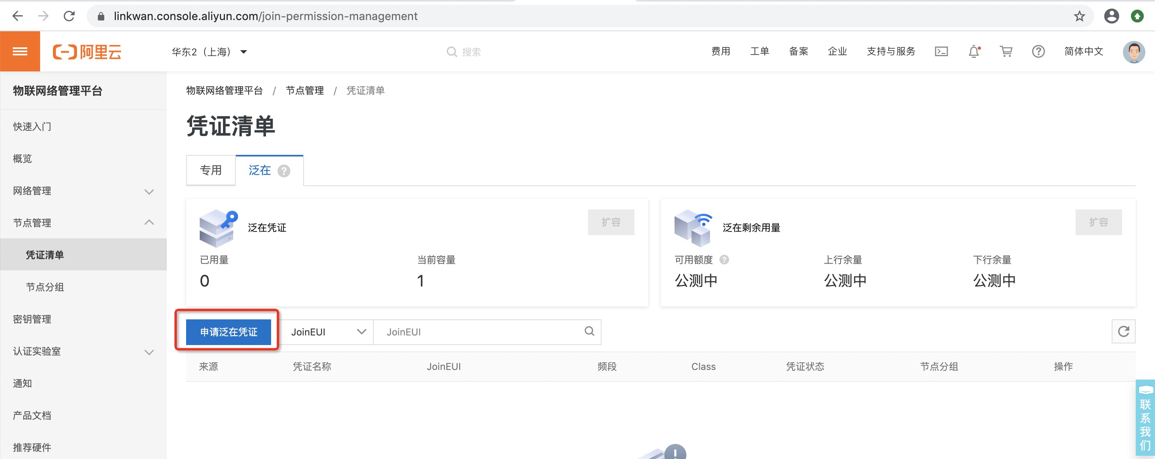Click the 物联网络管理平台 sidebar title
The height and width of the screenshot is (459, 1155).
tap(57, 91)
